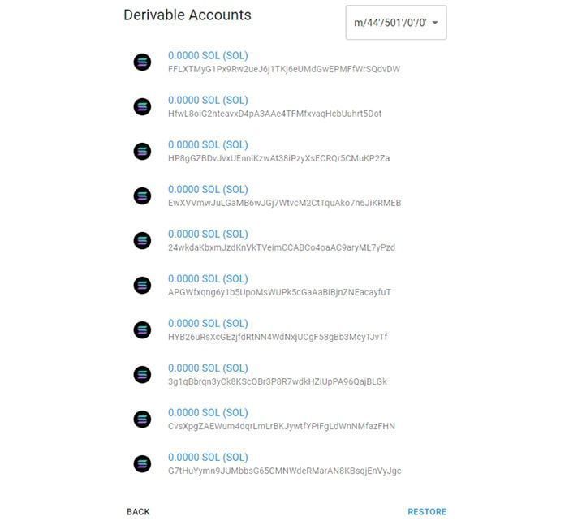This screenshot has height=525, width=569.
Task: Click address text CvsXpgZAEWum4dqrLmLrBKJywtfYPiFgLdWnNMfazFHN
Action: (281, 426)
